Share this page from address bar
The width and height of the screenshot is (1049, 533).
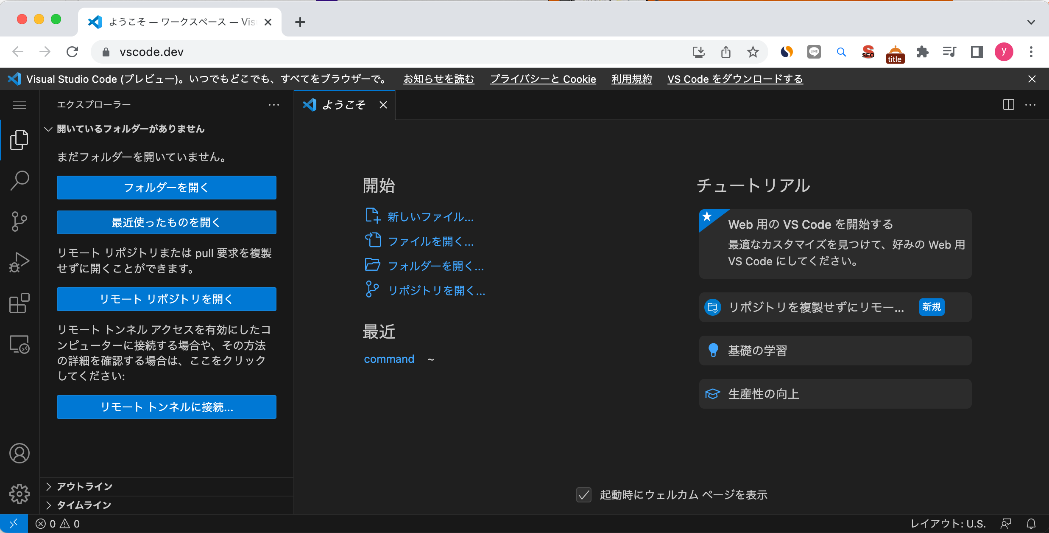click(725, 52)
